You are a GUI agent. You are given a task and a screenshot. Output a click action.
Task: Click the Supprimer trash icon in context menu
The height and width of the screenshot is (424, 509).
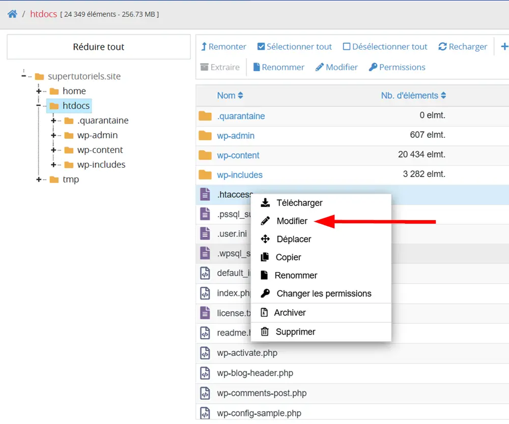[x=265, y=331]
